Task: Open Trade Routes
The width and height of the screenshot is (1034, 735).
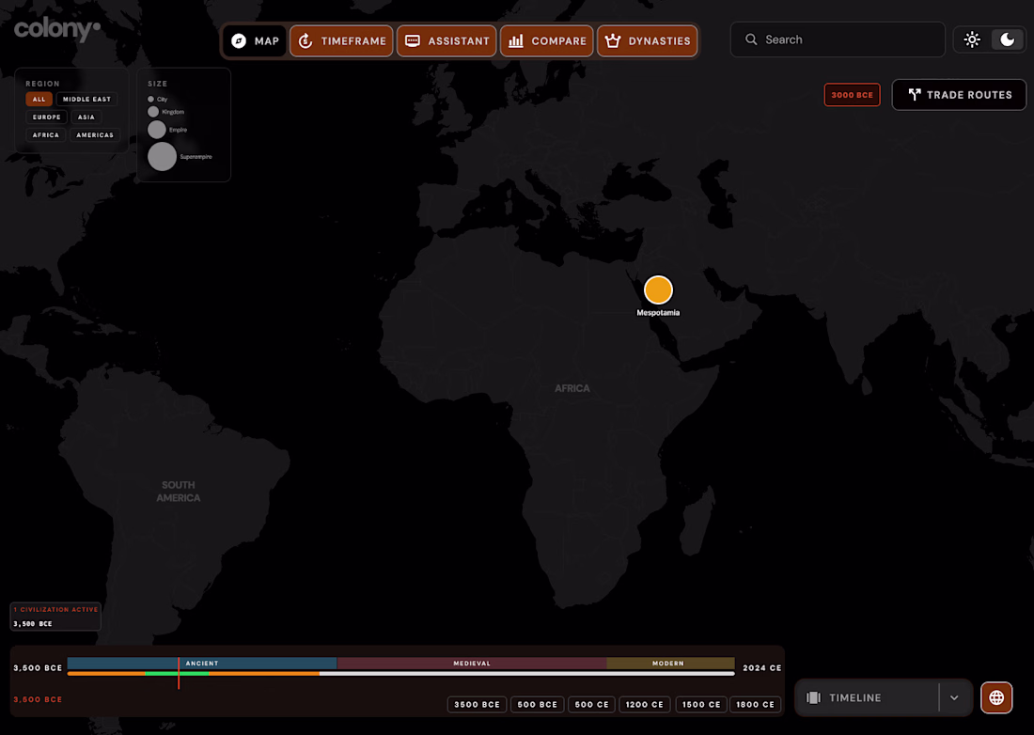Action: coord(959,95)
